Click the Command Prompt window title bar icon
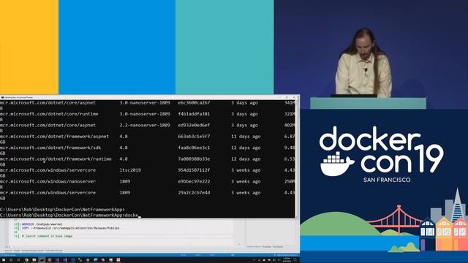 click(x=2, y=97)
